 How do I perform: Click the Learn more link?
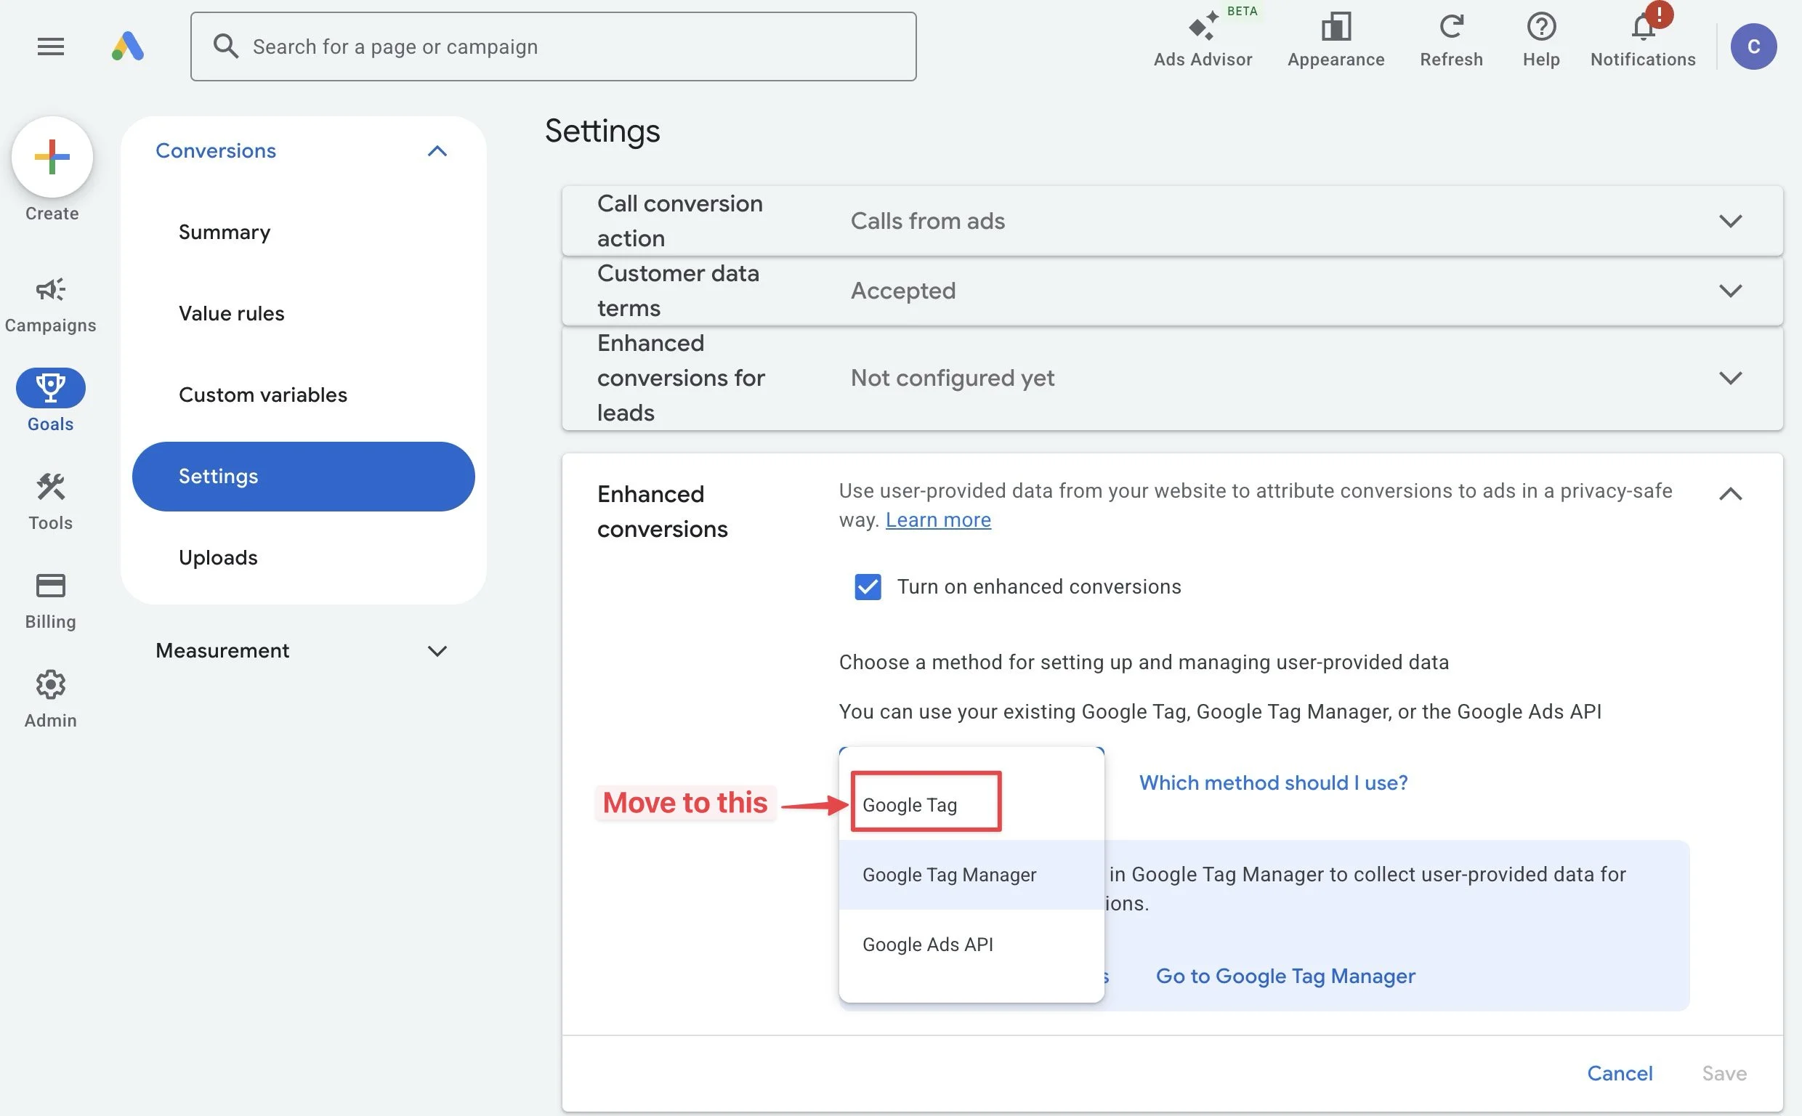(937, 519)
